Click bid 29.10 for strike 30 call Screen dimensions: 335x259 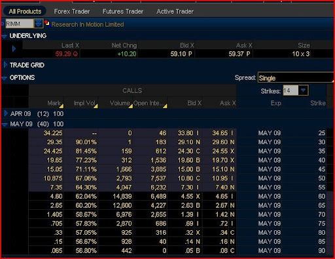click(185, 142)
